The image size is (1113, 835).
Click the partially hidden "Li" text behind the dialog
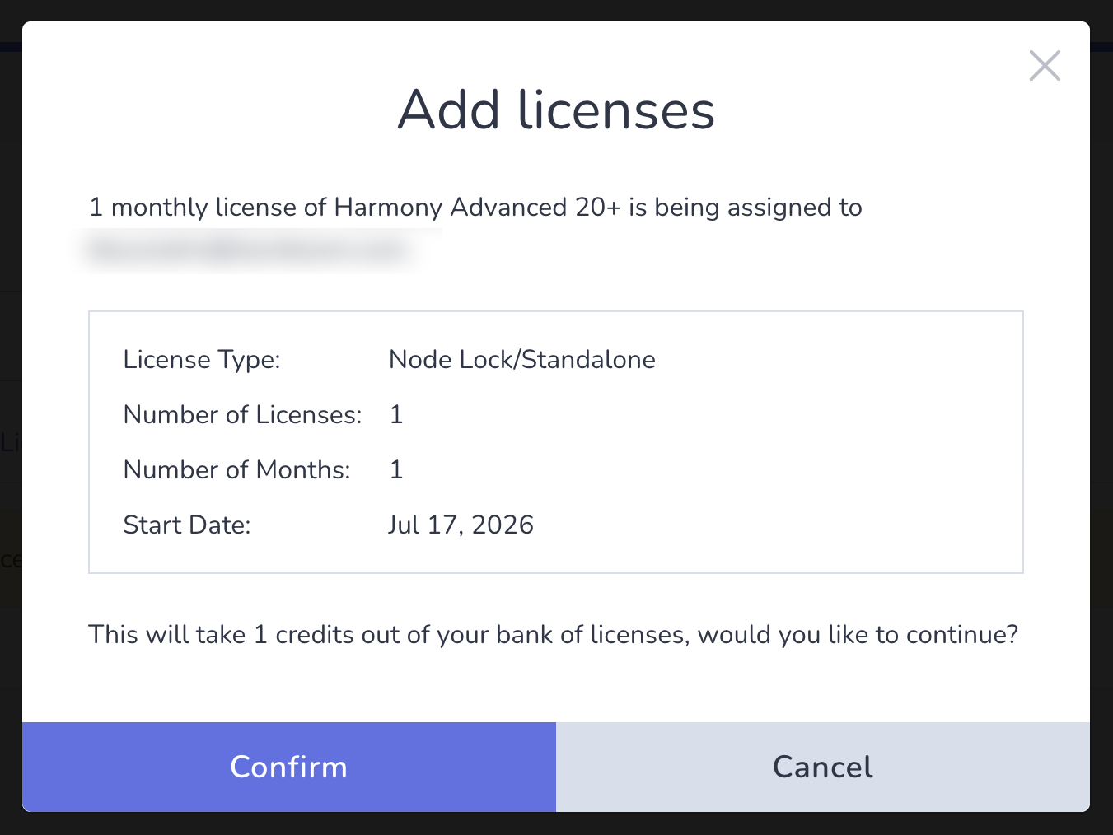click(x=9, y=443)
